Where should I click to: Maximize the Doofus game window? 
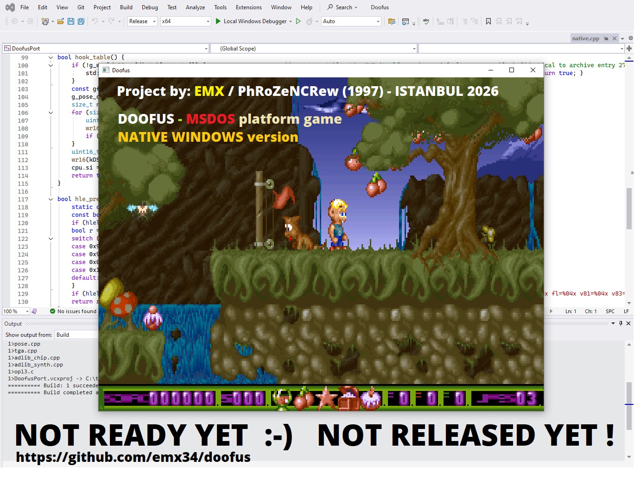(512, 70)
